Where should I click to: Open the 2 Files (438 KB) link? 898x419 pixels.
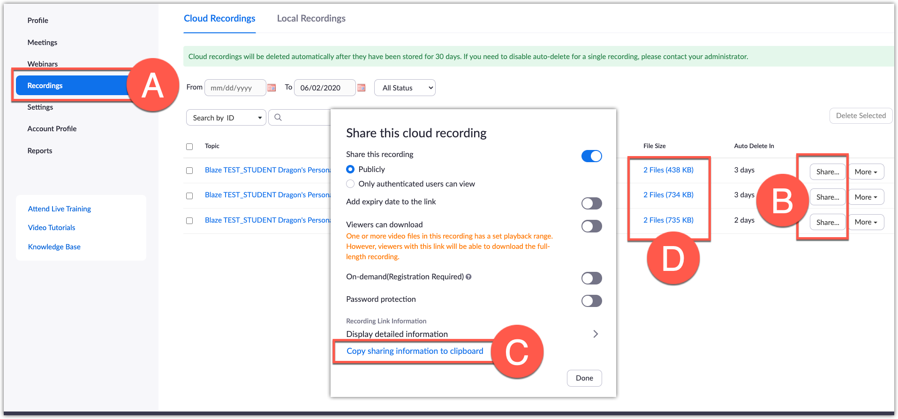668,170
